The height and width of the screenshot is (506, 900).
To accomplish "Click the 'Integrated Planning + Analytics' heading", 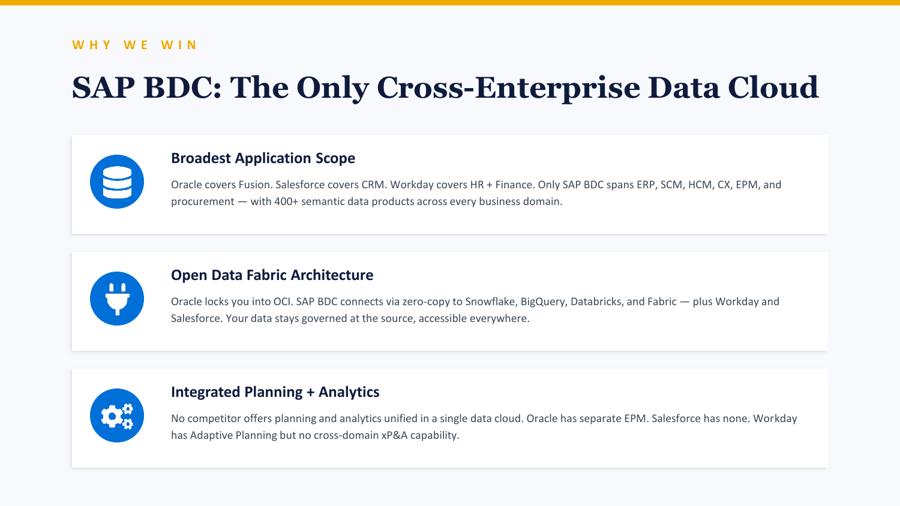I will (275, 392).
